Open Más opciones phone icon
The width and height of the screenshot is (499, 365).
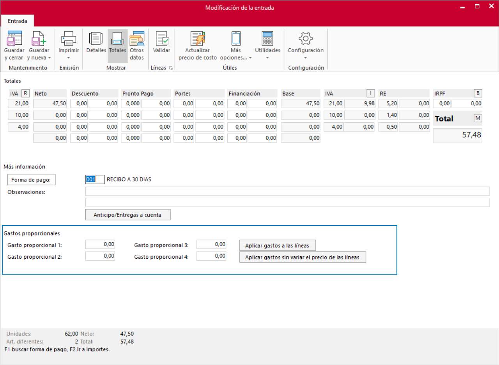tap(236, 39)
